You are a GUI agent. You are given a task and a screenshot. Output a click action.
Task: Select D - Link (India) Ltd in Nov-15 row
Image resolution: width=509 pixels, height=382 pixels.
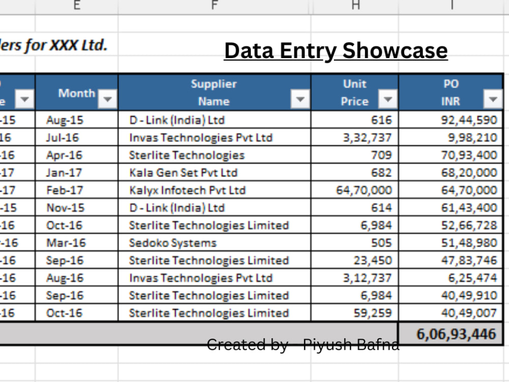215,208
